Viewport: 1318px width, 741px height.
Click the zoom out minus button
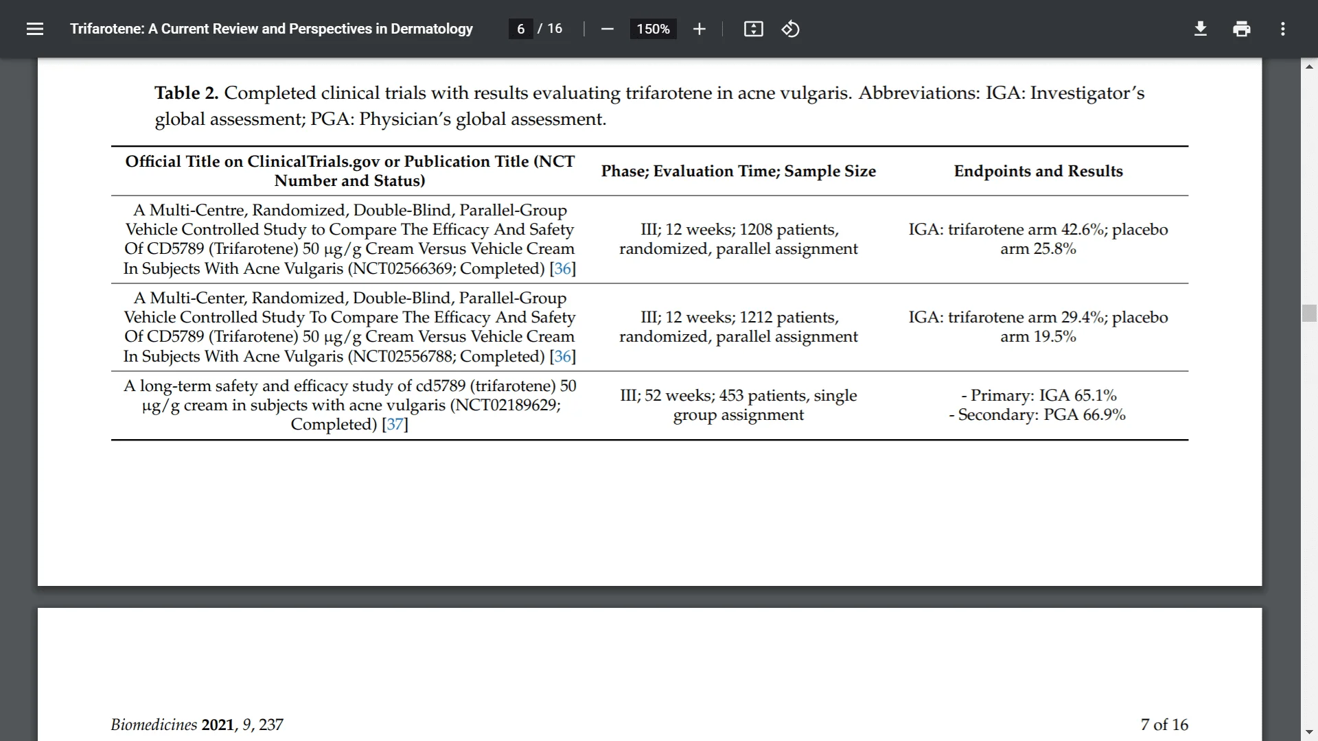(x=607, y=29)
